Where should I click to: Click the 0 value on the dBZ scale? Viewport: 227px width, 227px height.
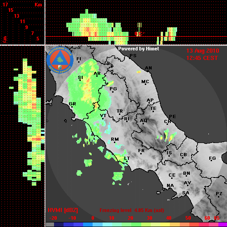93,218
